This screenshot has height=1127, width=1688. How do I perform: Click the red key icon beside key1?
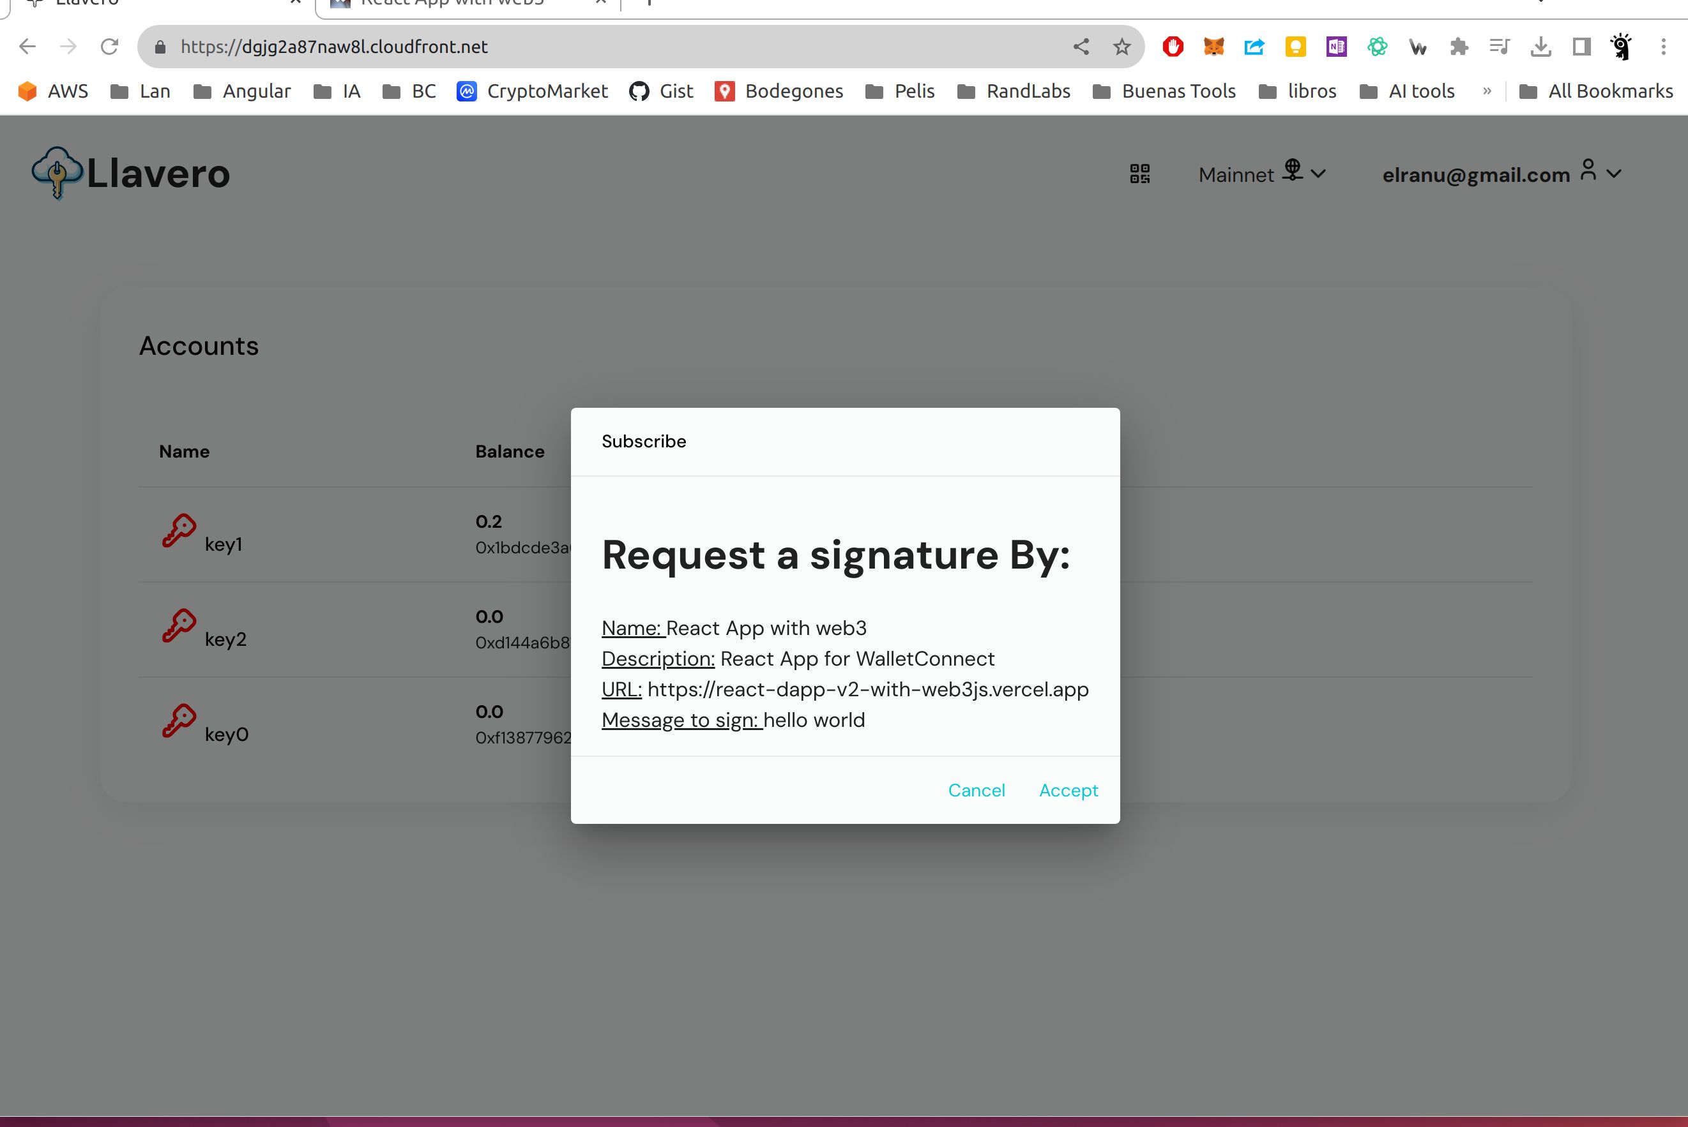click(179, 531)
